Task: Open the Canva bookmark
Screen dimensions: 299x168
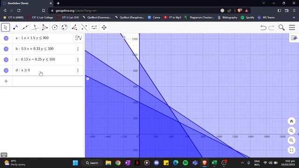Action: (154, 17)
